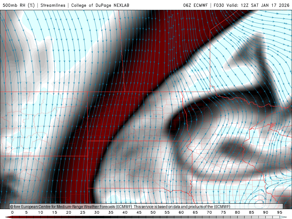This screenshot has width=292, height=219.
Task: Click the "75" color scale label
Action: [223, 212]
